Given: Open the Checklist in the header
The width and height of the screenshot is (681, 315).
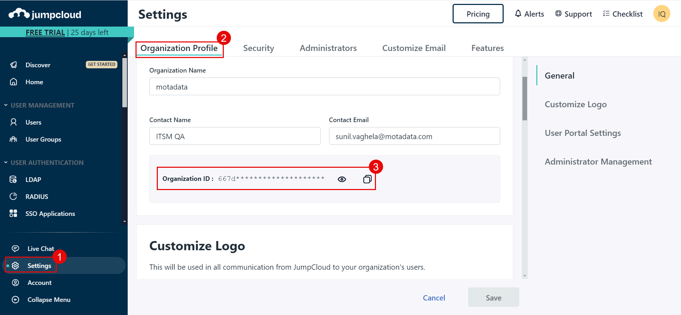Looking at the screenshot, I should point(623,14).
